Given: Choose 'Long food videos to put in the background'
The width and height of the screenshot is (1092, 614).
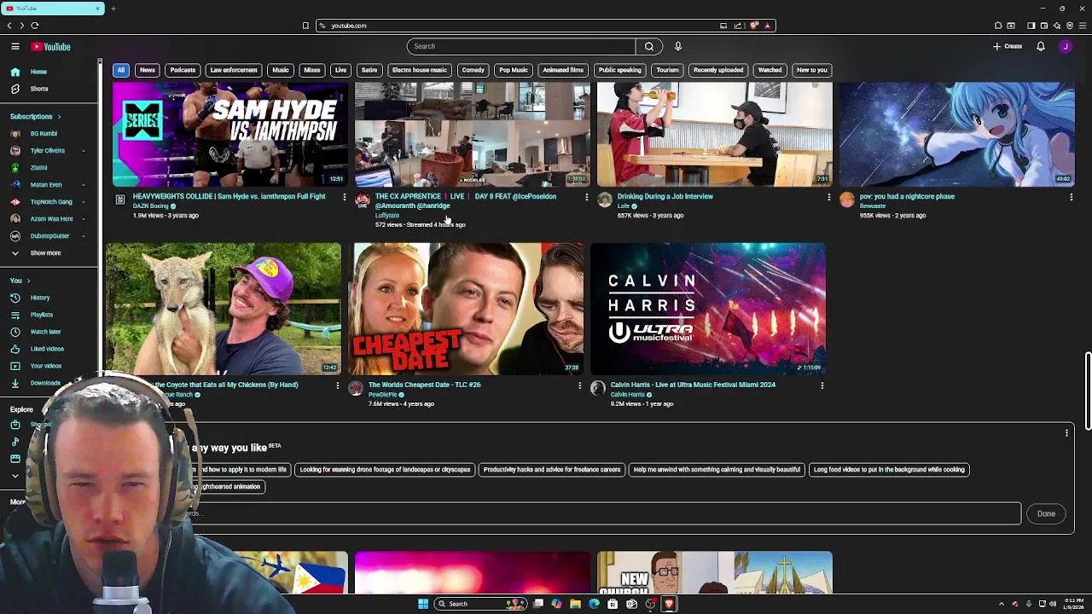Looking at the screenshot, I should 889,470.
